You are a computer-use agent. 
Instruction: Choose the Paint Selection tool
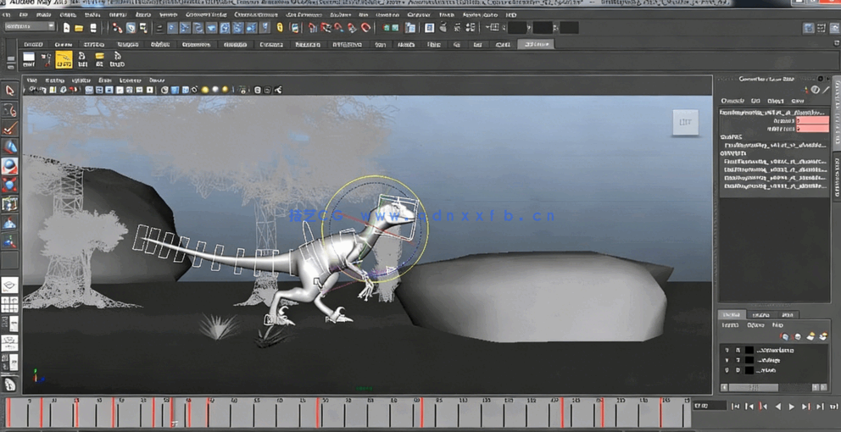click(10, 129)
